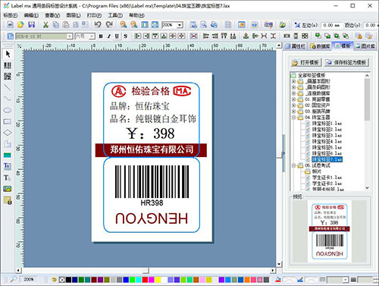
Task: Save the label with the floppy disk icon
Action: [x=31, y=24]
